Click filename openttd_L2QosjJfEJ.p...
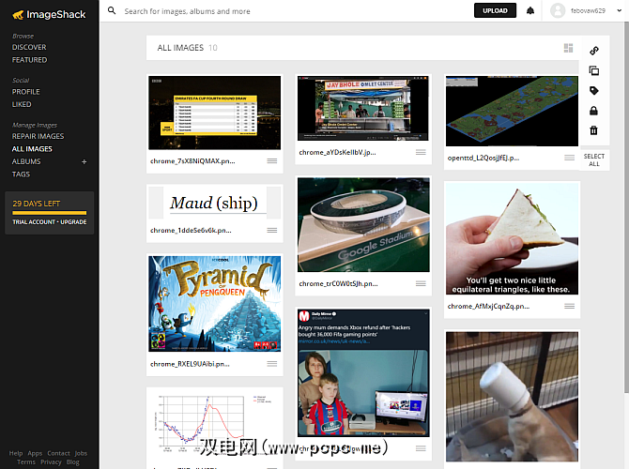The height and width of the screenshot is (469, 629). 483,158
